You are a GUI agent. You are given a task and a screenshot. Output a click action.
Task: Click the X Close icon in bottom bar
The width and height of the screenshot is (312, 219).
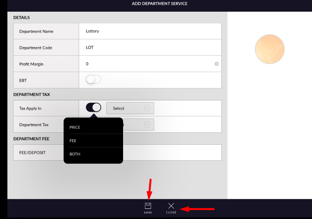pos(171,206)
